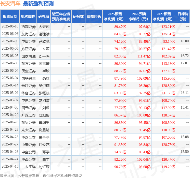The image size is (190, 178).
Task: Select the 2026预测净利润 column header
Action: (139, 16)
